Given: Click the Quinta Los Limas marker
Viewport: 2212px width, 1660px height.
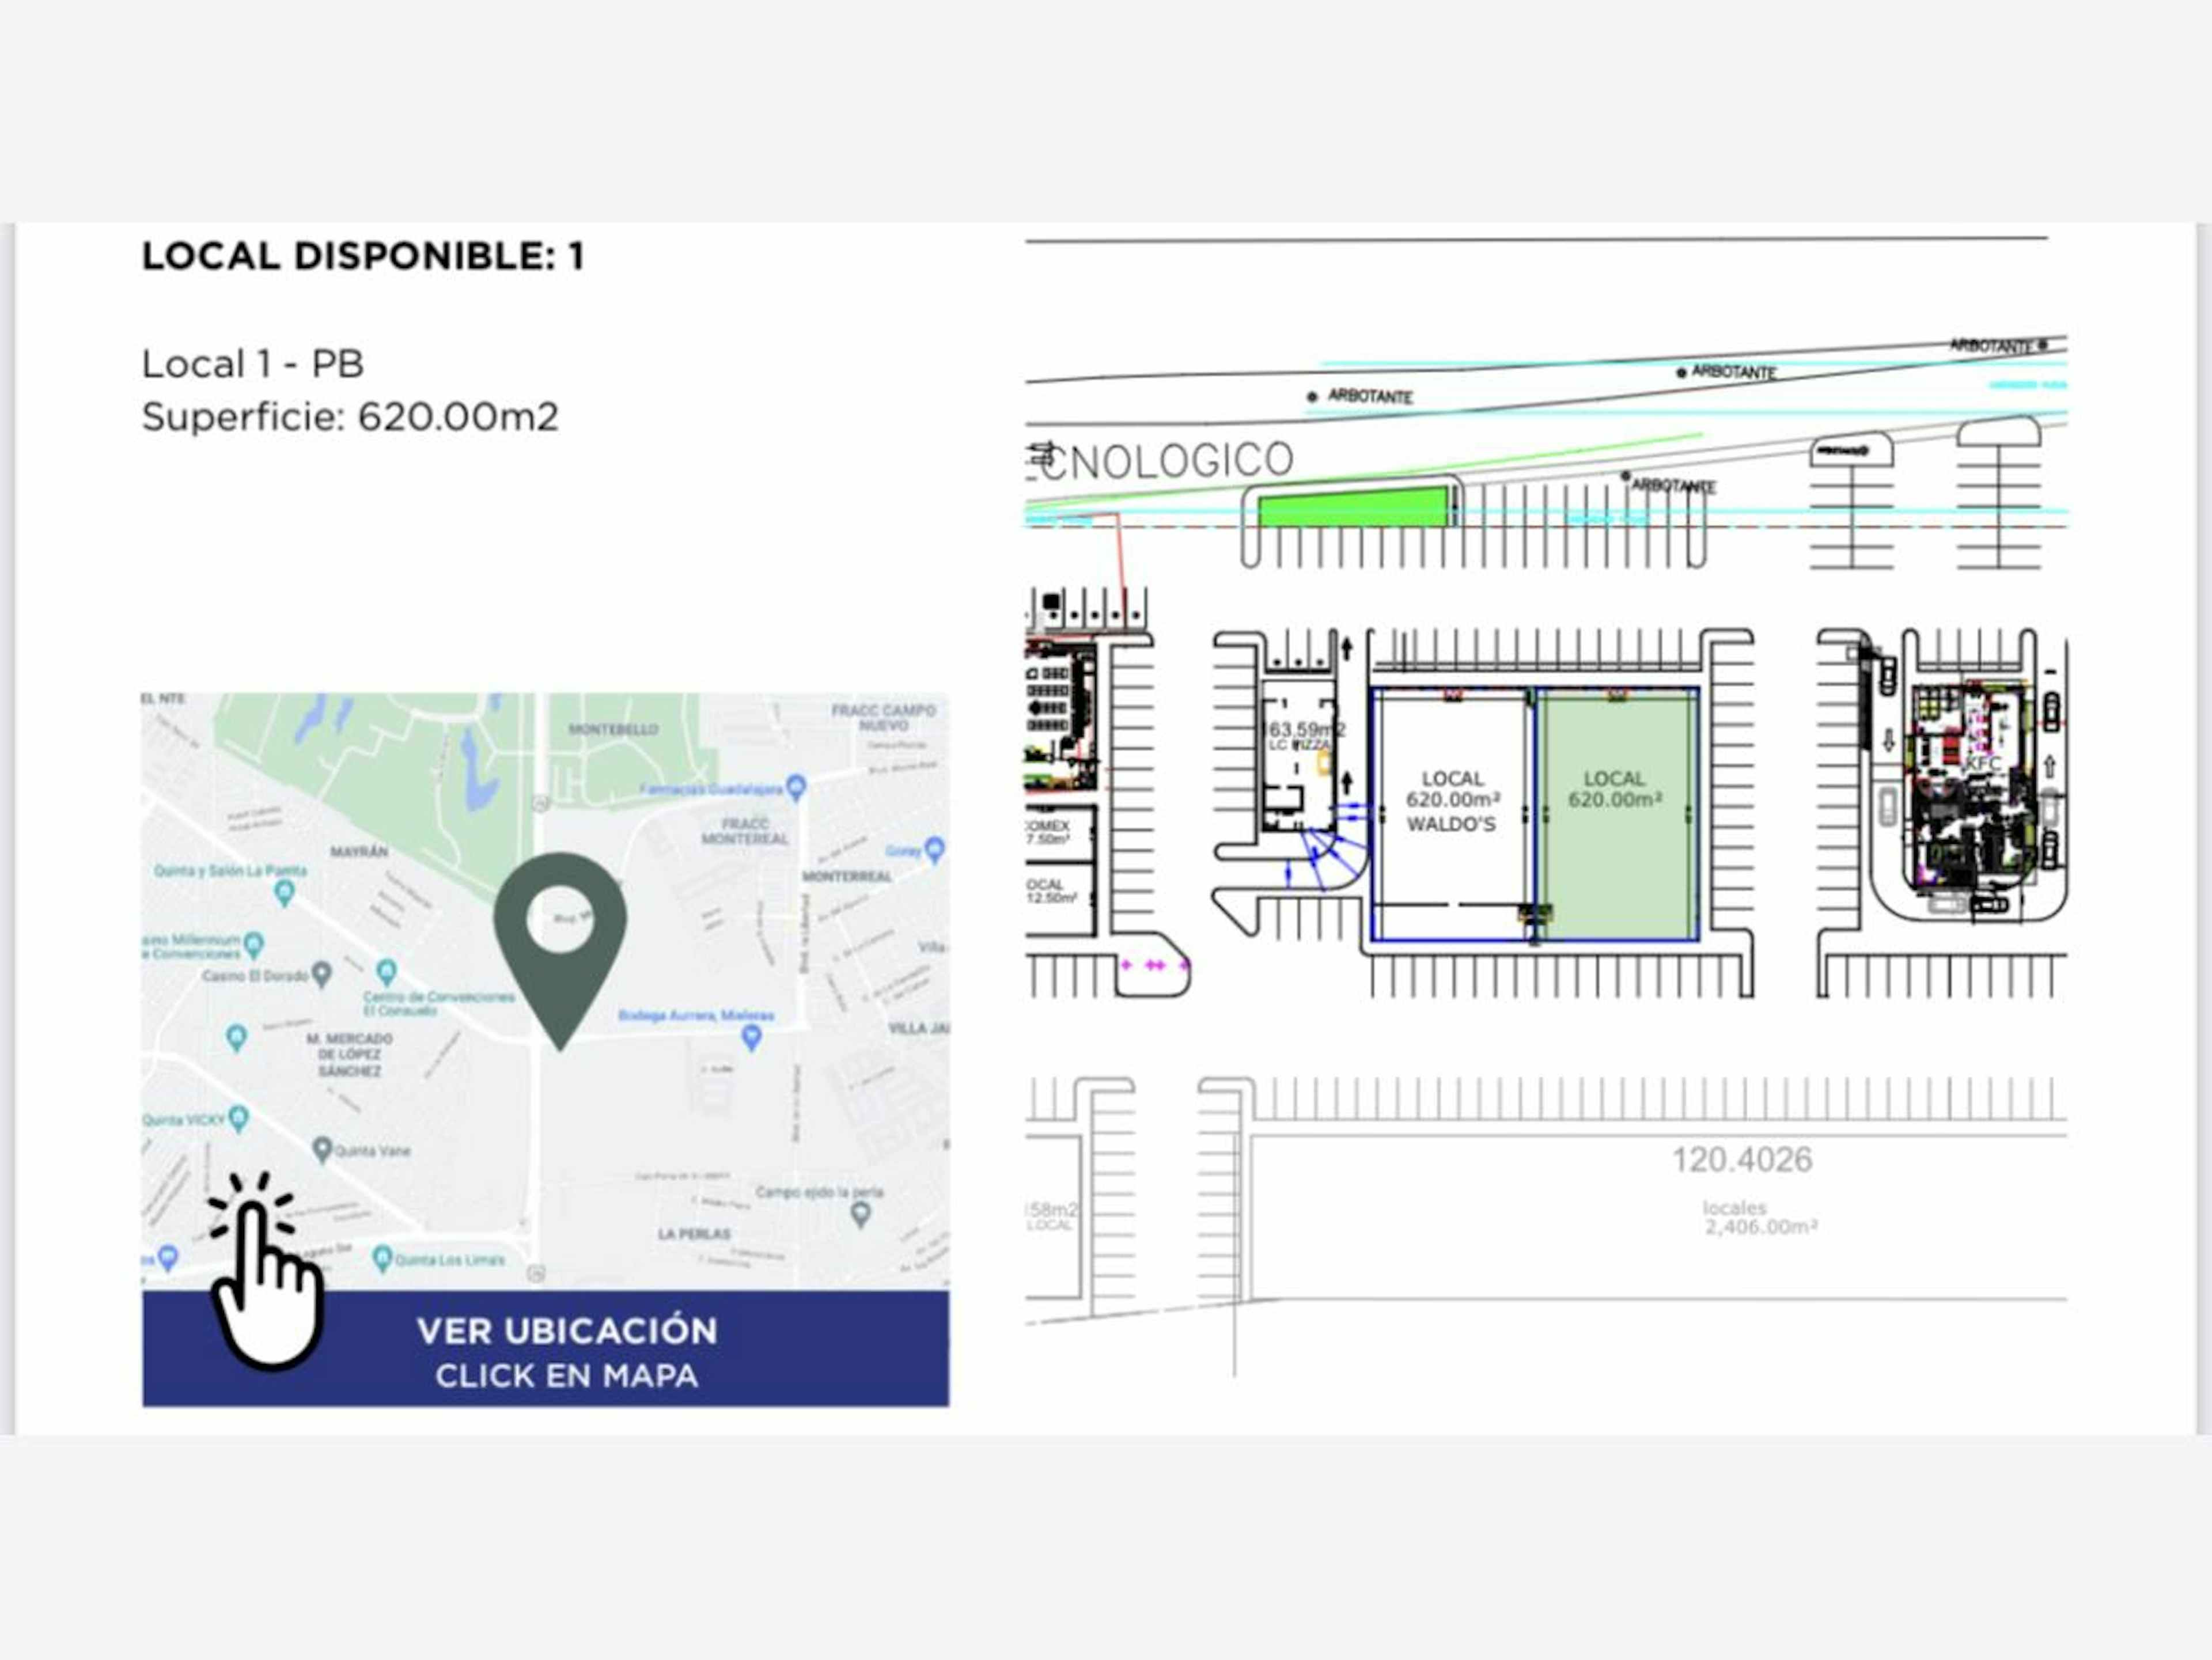Looking at the screenshot, I should tap(382, 1258).
